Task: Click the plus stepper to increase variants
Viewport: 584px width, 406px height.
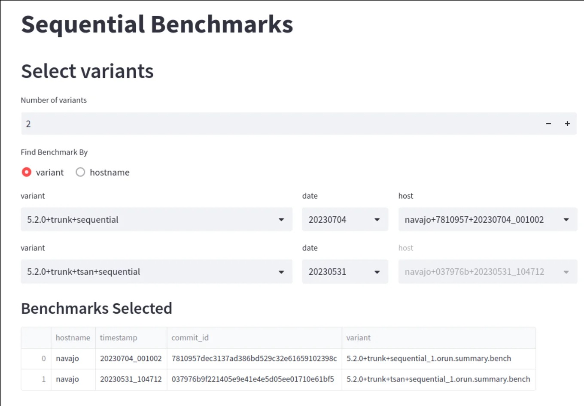Action: [567, 124]
